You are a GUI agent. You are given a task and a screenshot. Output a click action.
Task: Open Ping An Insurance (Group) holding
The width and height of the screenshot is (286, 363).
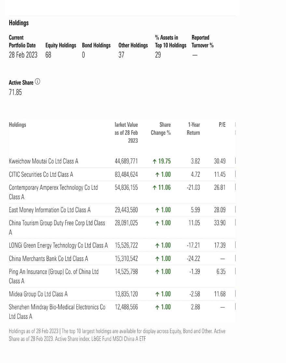(x=54, y=272)
